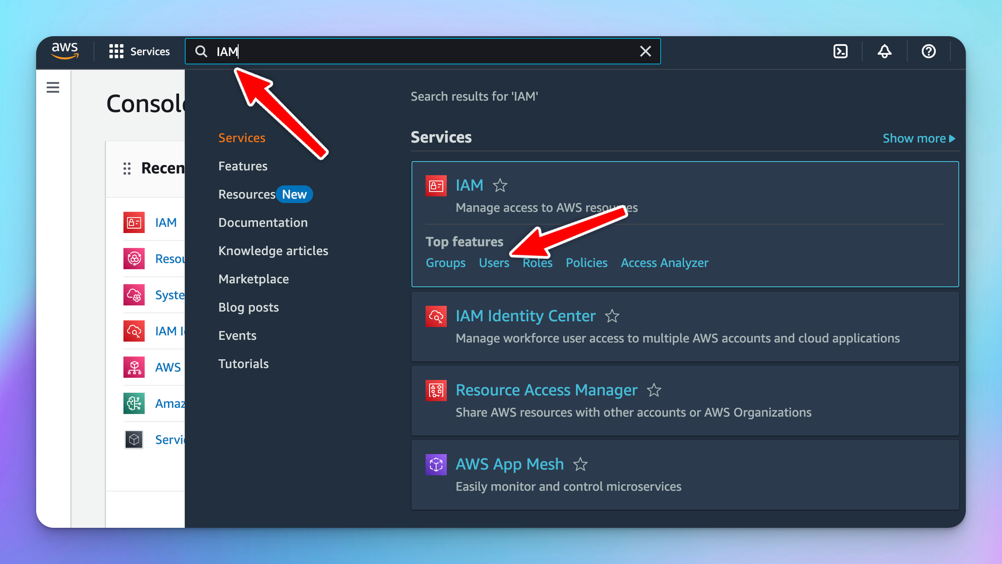Open the IAM service result
This screenshot has width=1002, height=564.
[469, 186]
